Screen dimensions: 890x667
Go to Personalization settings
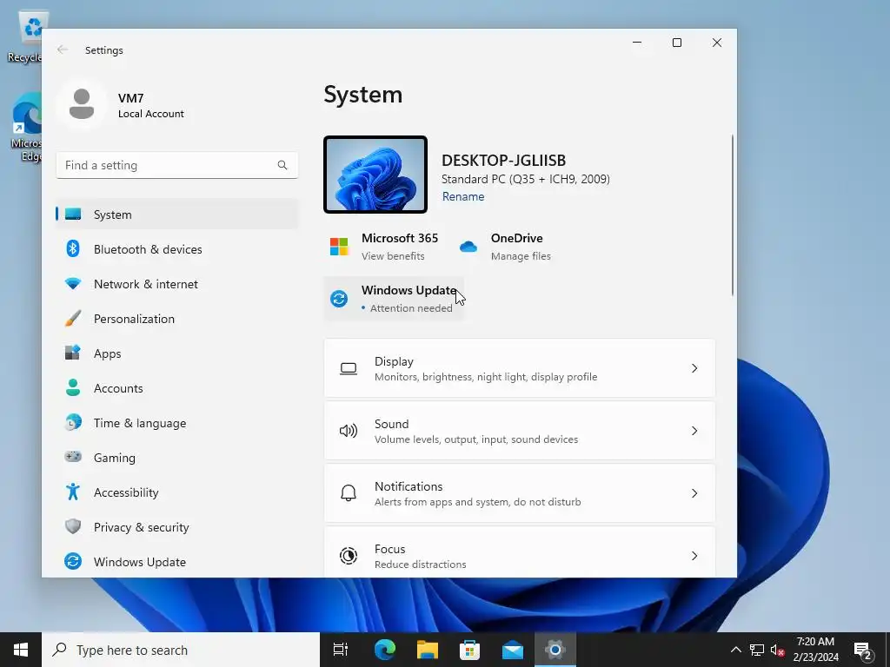coord(176,319)
